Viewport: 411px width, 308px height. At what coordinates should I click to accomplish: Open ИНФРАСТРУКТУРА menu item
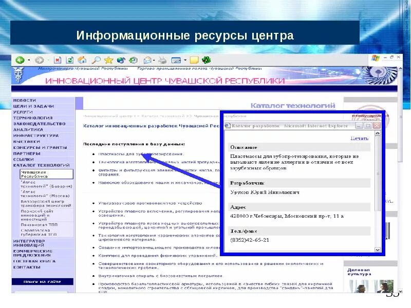tap(36, 136)
